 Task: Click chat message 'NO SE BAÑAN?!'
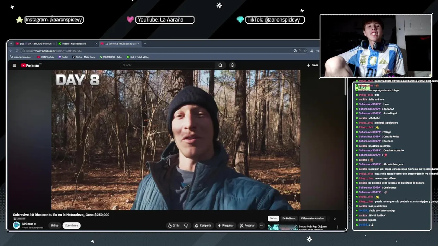(378, 215)
